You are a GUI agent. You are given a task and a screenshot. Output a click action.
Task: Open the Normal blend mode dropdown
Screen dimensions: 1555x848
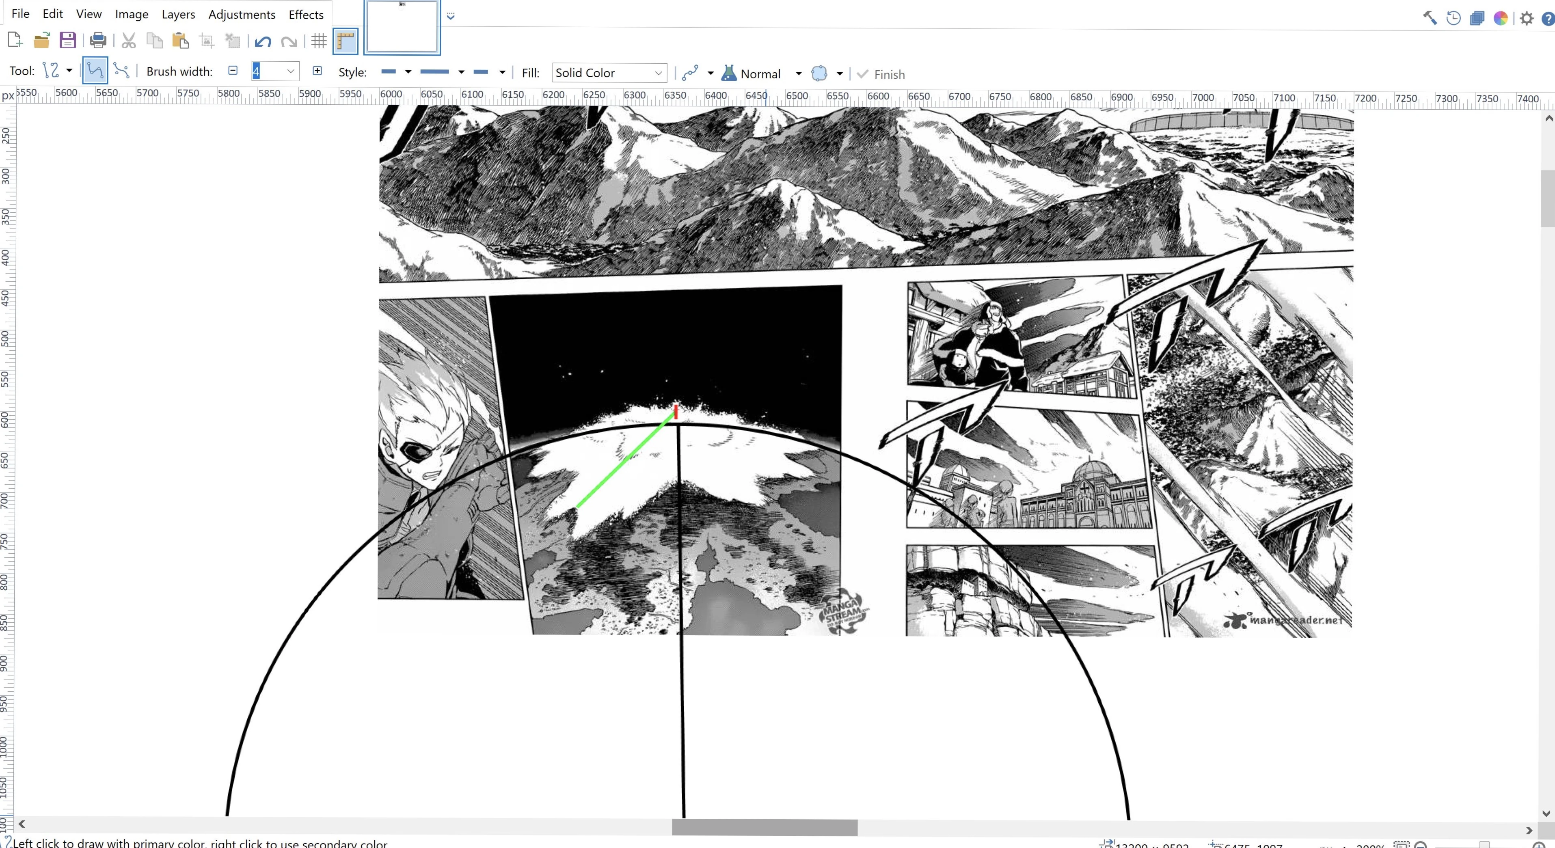pos(798,73)
